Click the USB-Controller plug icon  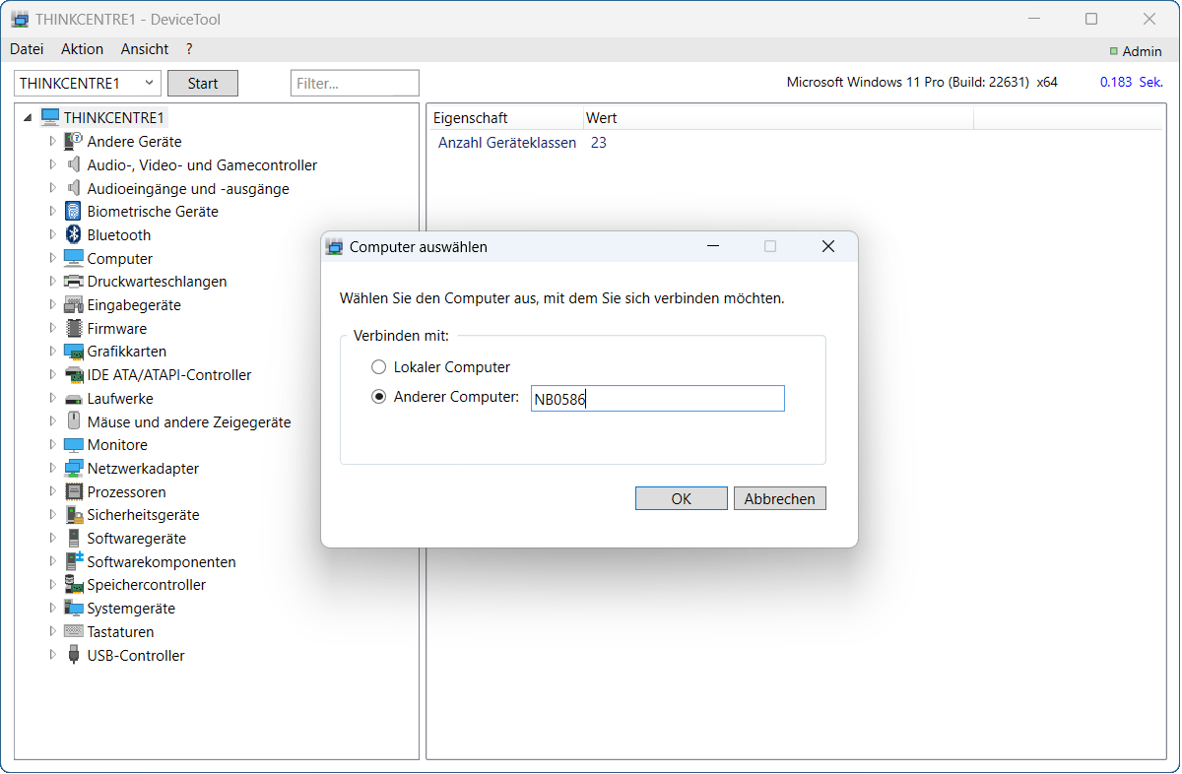73,655
